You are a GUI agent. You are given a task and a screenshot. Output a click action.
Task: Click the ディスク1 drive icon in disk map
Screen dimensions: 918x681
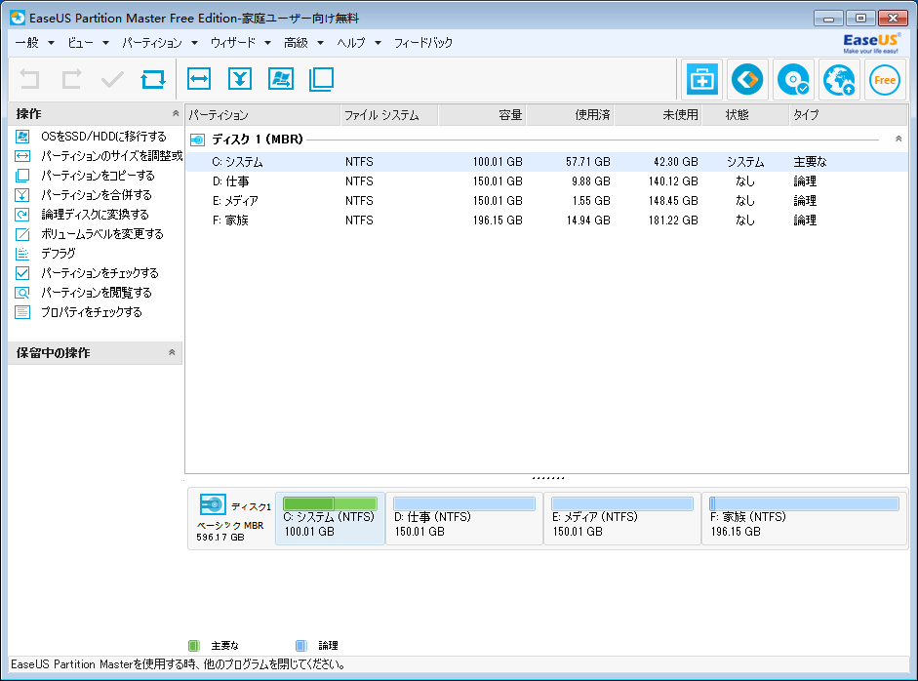point(213,504)
